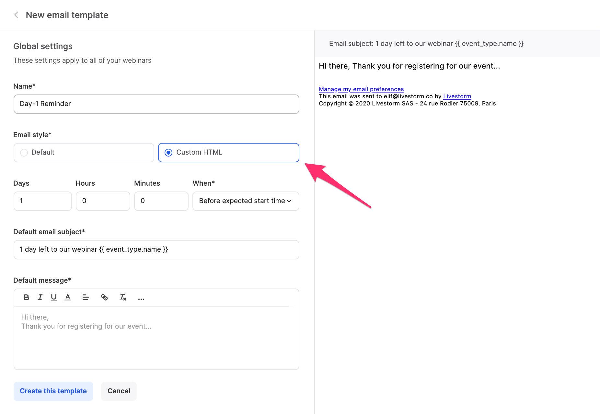Edit the Days input field
Image resolution: width=600 pixels, height=414 pixels.
pos(42,201)
